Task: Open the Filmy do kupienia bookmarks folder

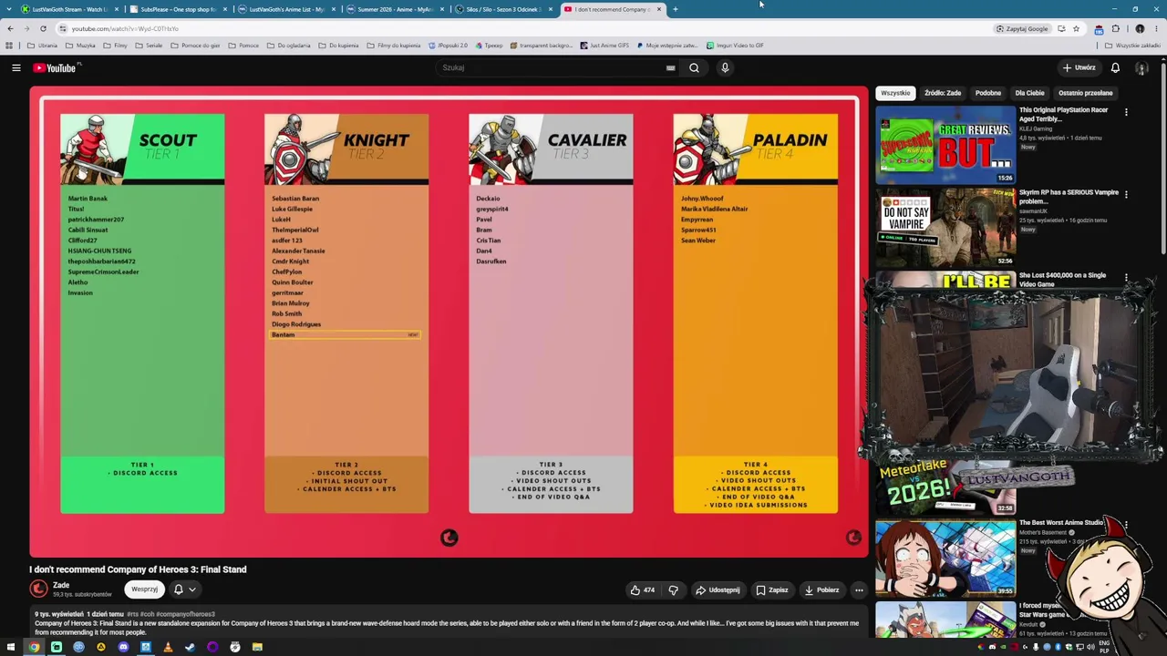Action: click(x=394, y=46)
